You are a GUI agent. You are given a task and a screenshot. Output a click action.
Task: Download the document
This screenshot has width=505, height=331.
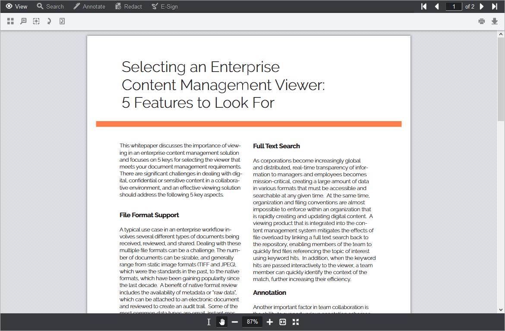(493, 21)
